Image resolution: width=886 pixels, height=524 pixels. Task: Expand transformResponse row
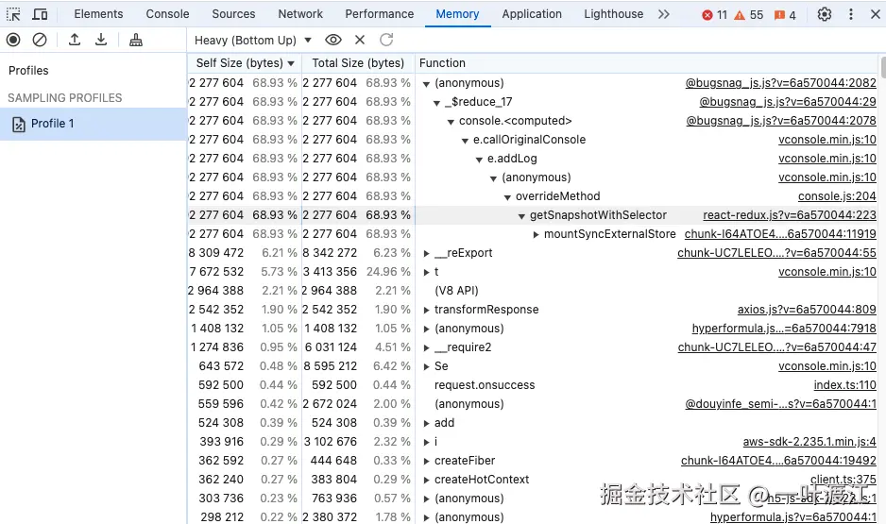coord(427,310)
